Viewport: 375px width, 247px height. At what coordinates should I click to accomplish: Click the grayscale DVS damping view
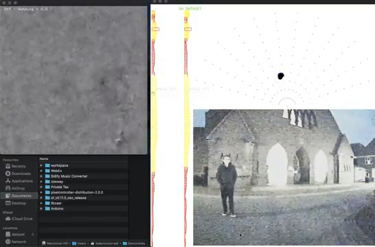[73, 80]
